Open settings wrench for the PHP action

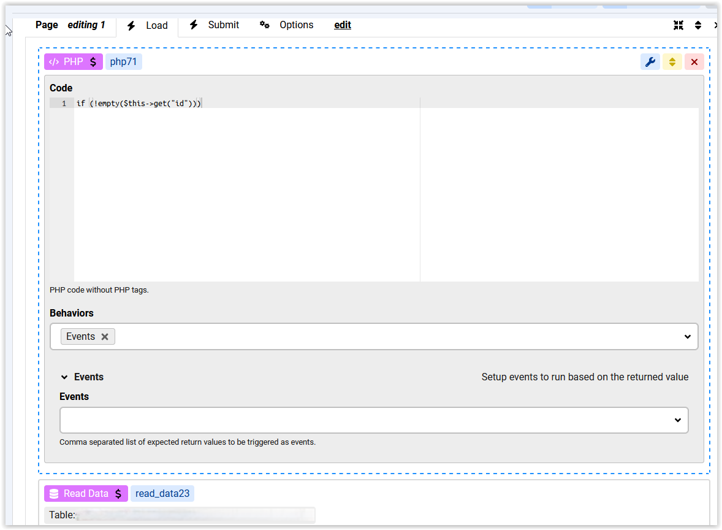coord(650,62)
